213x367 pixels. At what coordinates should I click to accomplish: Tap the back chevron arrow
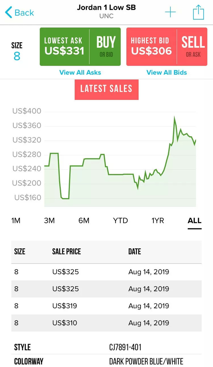pyautogui.click(x=9, y=12)
